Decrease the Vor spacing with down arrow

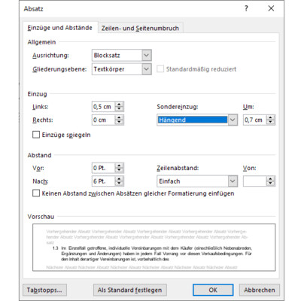tap(119, 170)
